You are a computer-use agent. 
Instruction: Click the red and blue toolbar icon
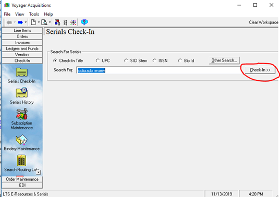click(57, 22)
